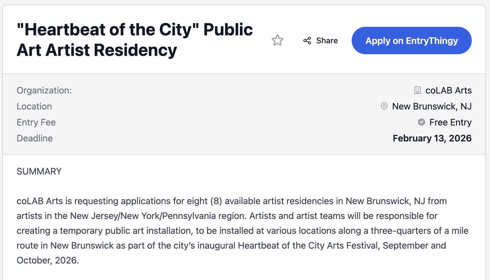Star the residency listing as favorite
Image resolution: width=490 pixels, height=280 pixels.
point(277,40)
